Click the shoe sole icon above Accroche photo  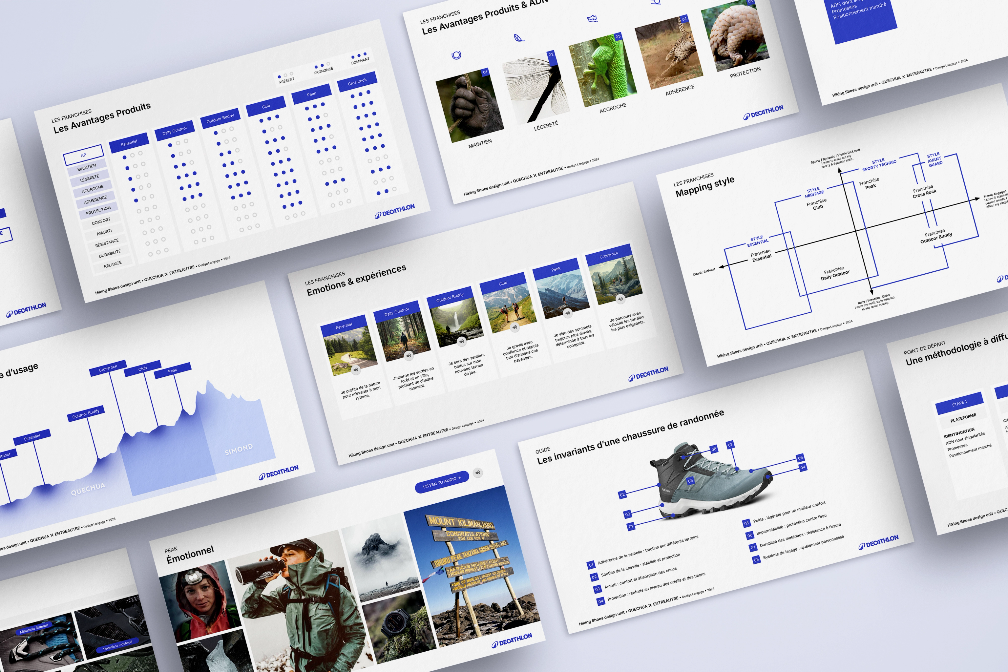click(x=592, y=18)
